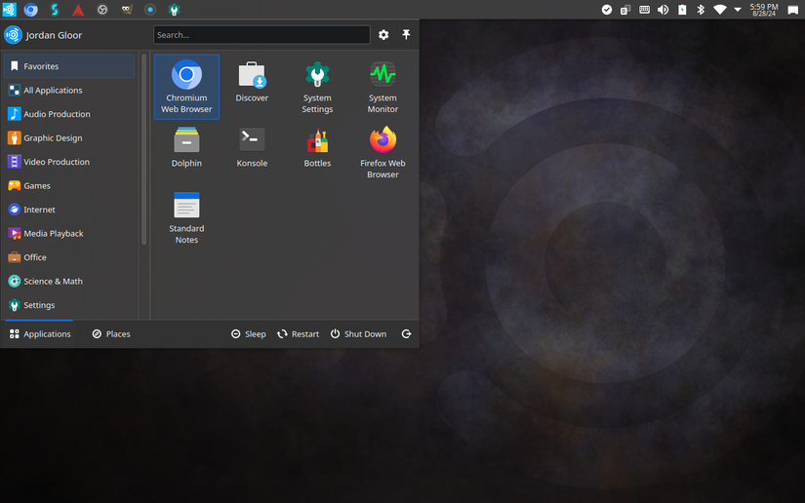The image size is (805, 503).
Task: Open the clipboard tray icon
Action: pos(625,10)
